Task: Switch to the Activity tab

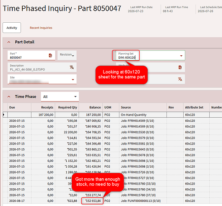Action: pyautogui.click(x=12, y=28)
